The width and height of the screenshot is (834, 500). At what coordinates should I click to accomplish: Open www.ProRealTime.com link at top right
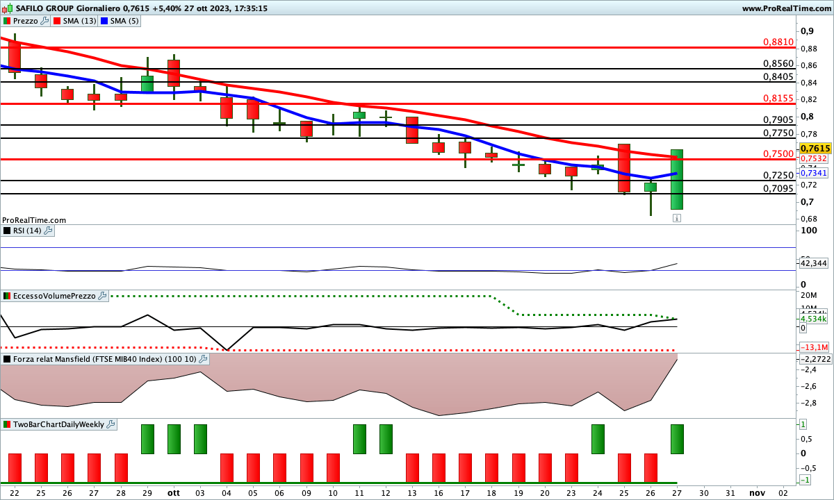coord(786,8)
